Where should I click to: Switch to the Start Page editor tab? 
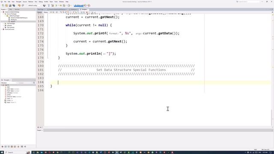click(41, 9)
